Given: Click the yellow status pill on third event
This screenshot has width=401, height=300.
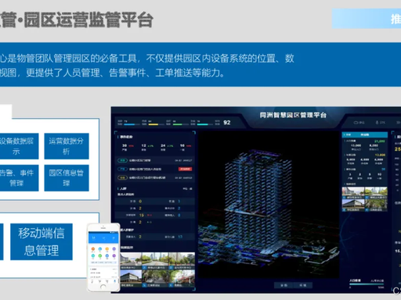Looking at the screenshot, I should point(122,177).
